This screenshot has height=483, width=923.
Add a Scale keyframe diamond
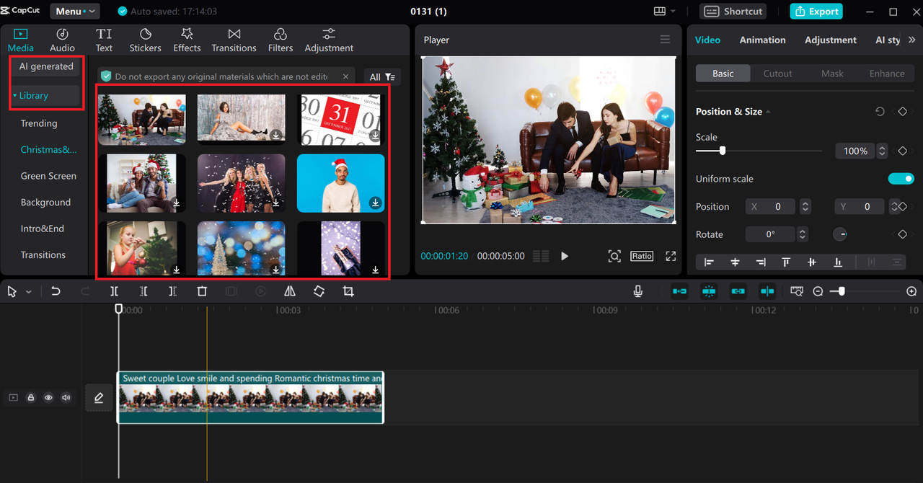coord(902,151)
